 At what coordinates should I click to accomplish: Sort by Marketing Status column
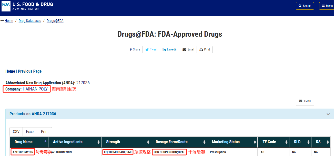pyautogui.click(x=233, y=142)
